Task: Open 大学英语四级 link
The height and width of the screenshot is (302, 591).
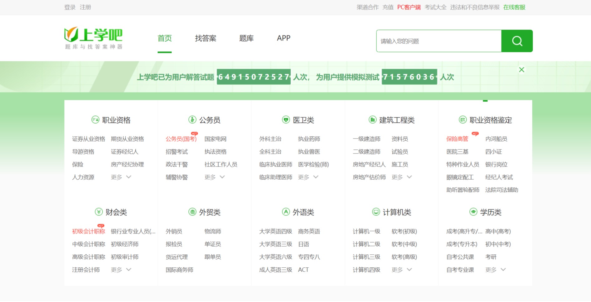Action: 276,231
